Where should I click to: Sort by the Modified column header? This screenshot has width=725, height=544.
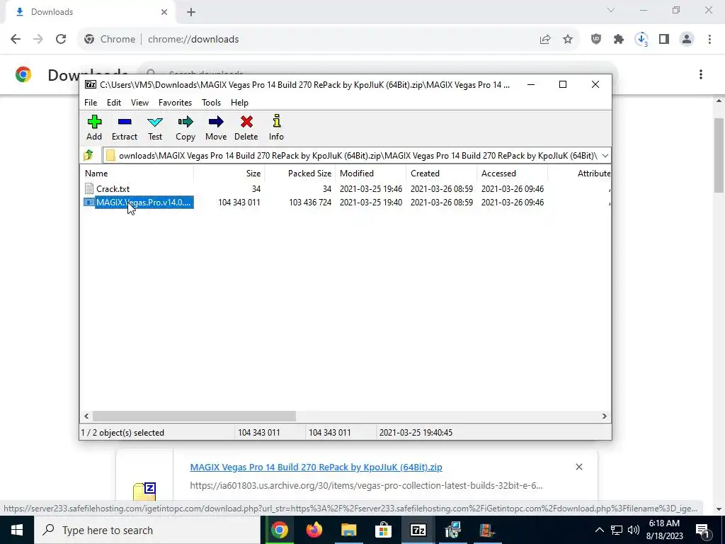tap(371, 174)
